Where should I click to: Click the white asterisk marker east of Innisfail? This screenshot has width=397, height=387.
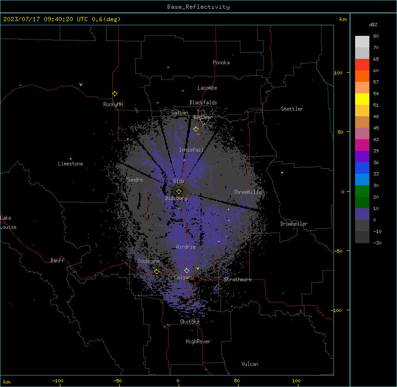coord(231,139)
